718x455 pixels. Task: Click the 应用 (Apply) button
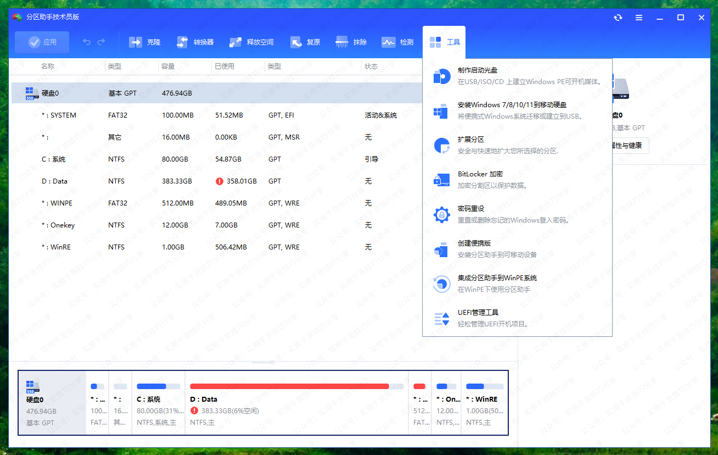[42, 41]
